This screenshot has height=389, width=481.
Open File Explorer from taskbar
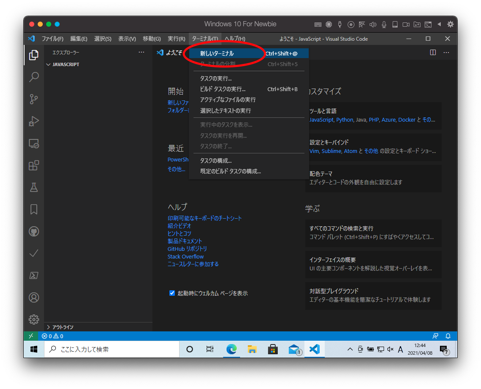click(252, 349)
